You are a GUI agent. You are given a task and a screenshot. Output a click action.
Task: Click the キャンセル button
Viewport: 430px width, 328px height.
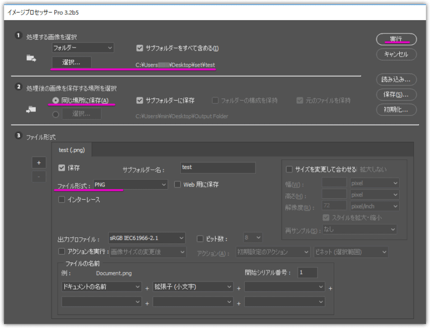point(396,54)
